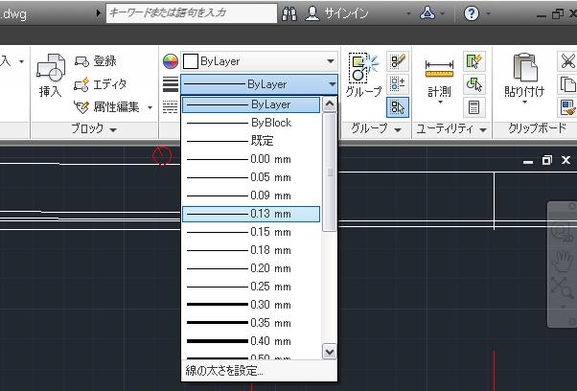Select 0.00 mm lineweight
Viewport: 577px width, 391px height.
(251, 159)
